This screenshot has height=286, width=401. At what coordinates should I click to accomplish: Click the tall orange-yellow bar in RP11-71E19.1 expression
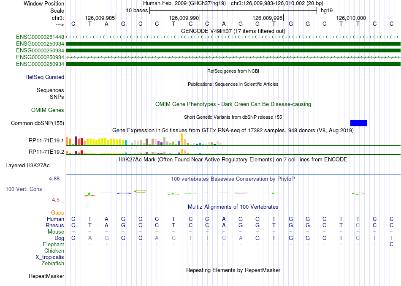click(x=182, y=139)
